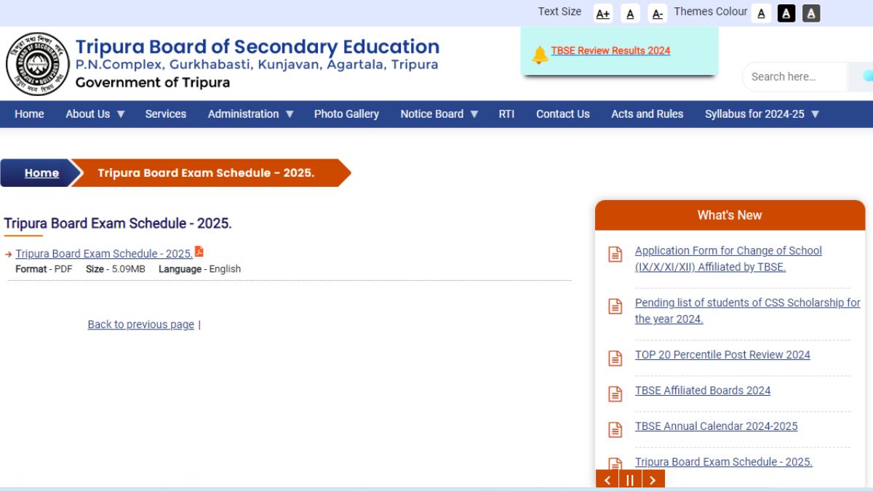Shrink text using the A- control
This screenshot has width=873, height=491.
pos(657,13)
